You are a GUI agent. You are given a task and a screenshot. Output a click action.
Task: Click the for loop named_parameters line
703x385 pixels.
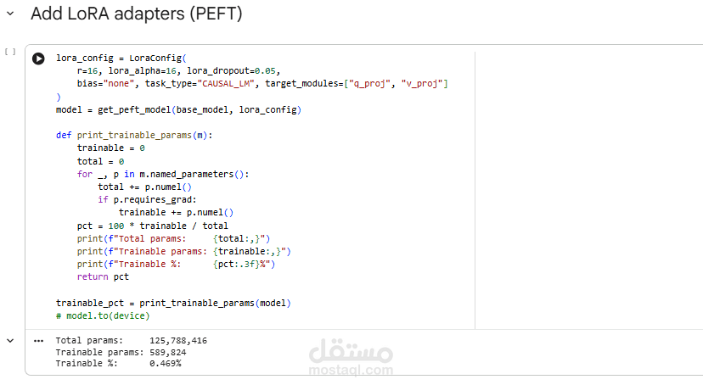pyautogui.click(x=163, y=174)
